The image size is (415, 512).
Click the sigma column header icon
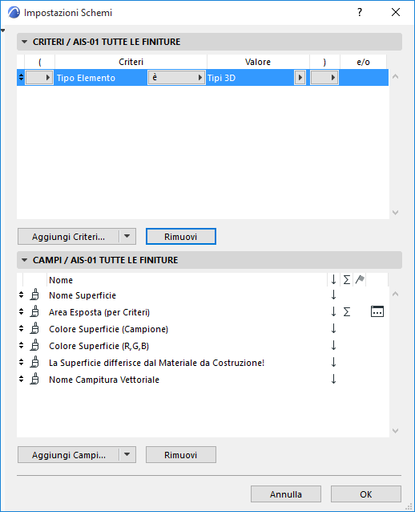(347, 279)
